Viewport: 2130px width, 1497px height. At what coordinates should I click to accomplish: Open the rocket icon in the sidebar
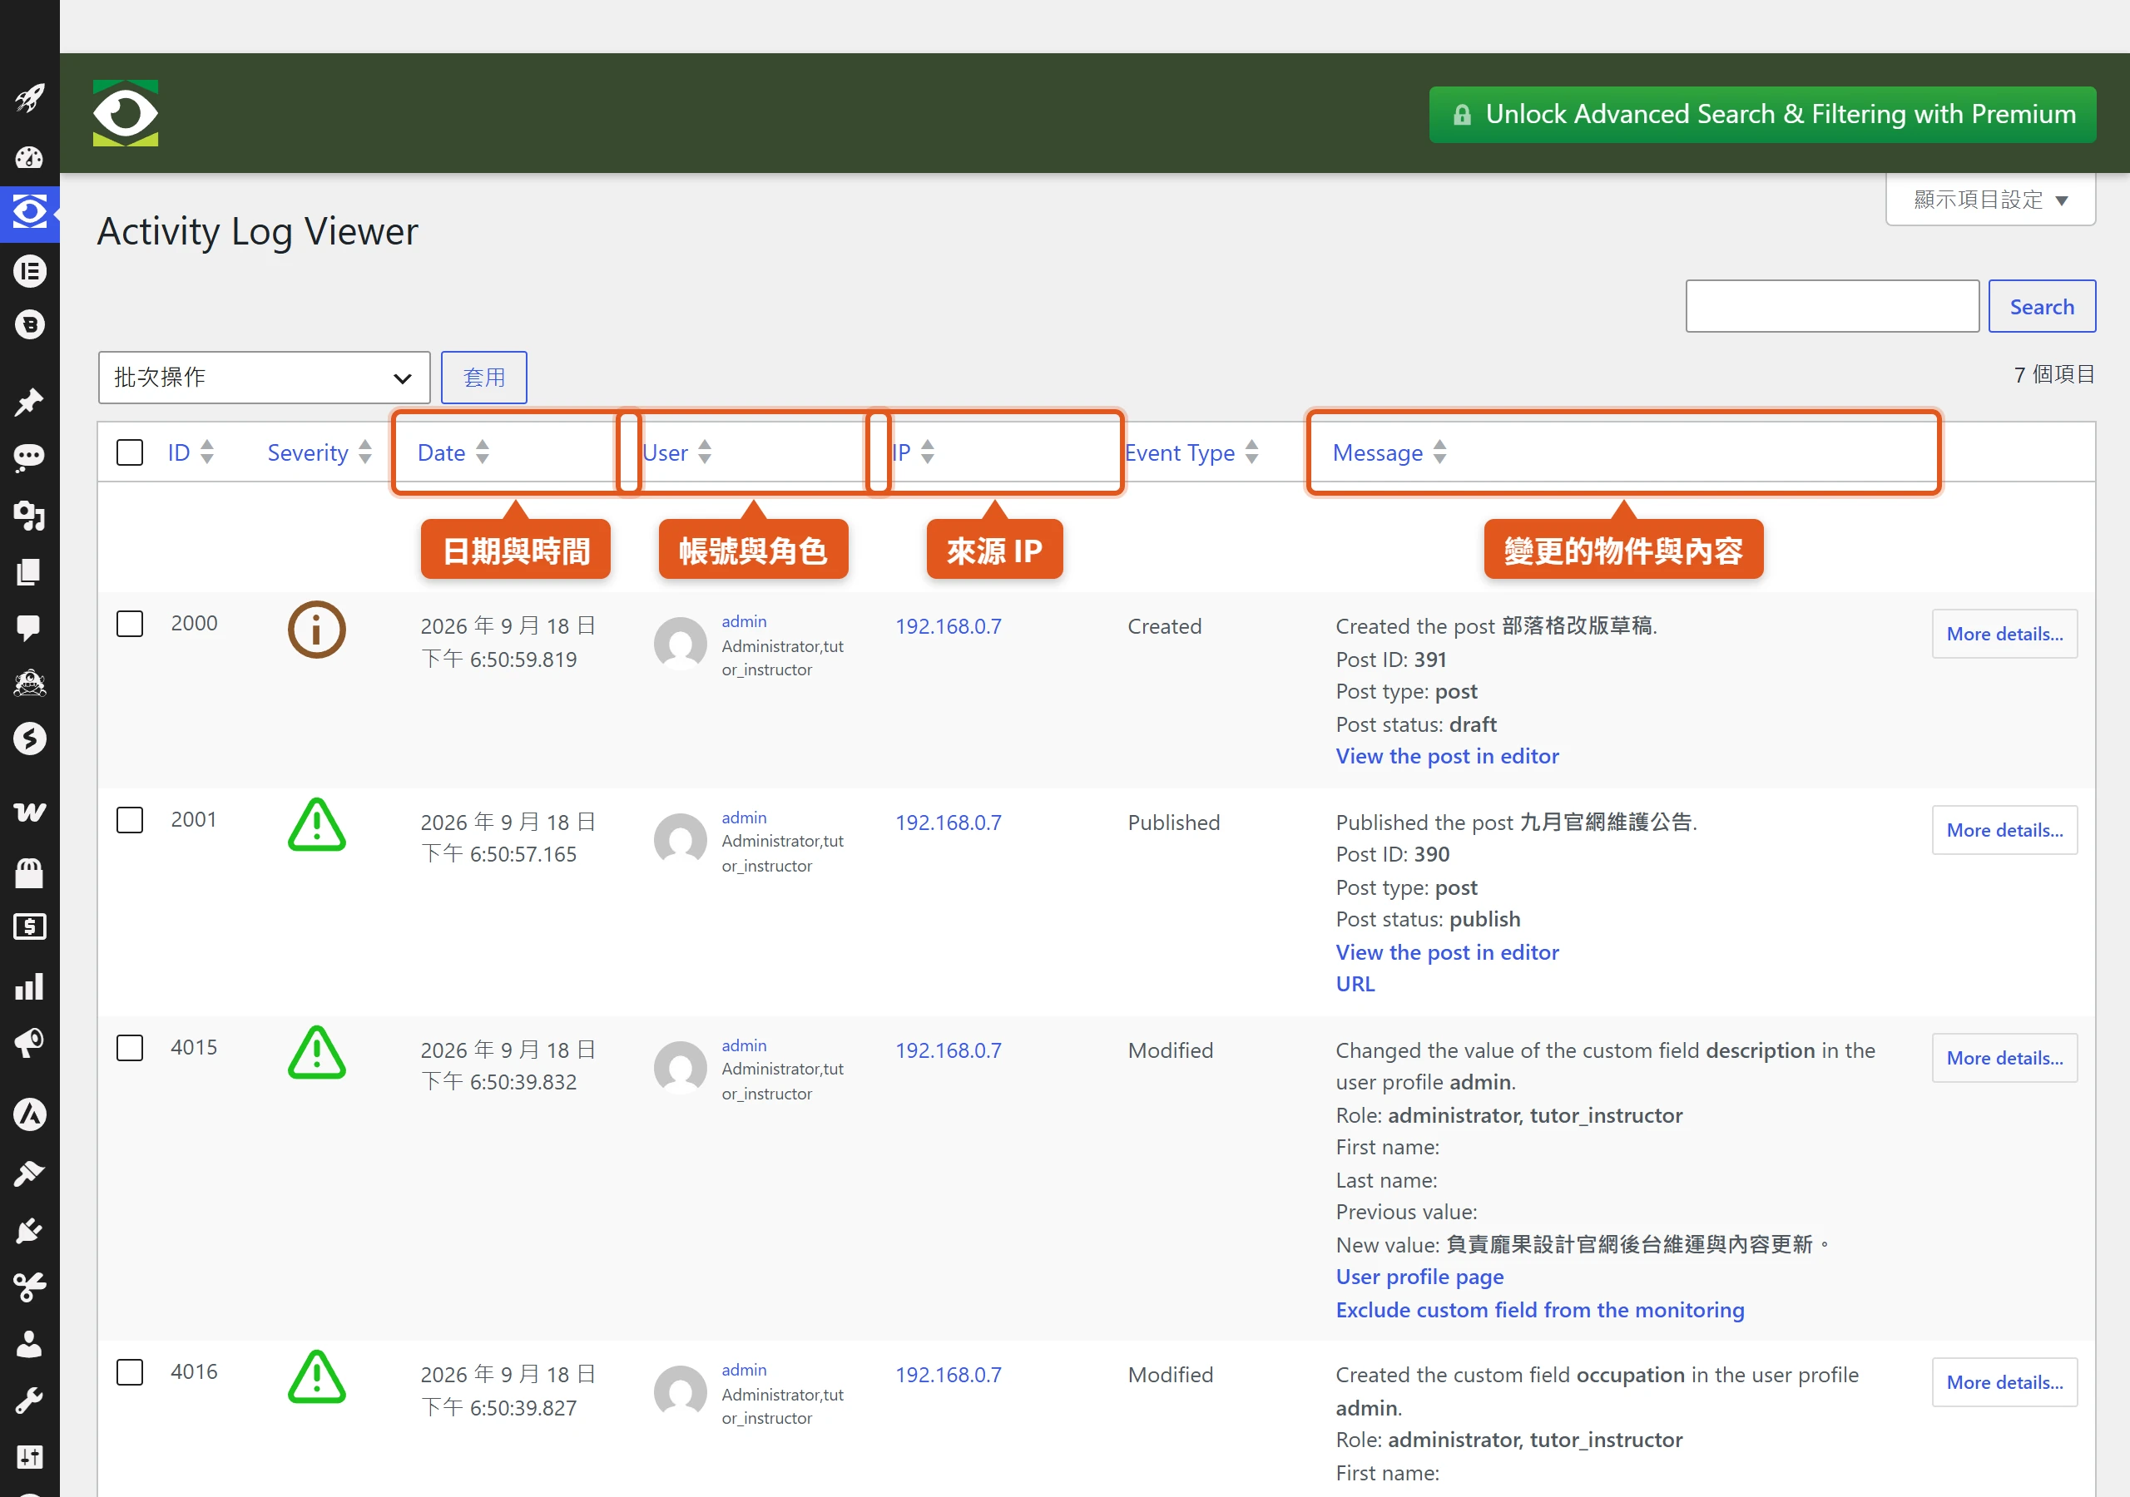pyautogui.click(x=30, y=97)
